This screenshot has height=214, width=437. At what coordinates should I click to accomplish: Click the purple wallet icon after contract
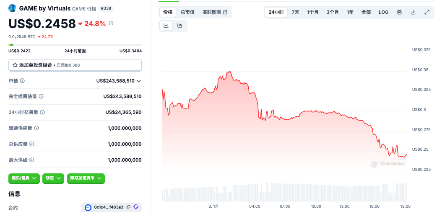coord(136,207)
